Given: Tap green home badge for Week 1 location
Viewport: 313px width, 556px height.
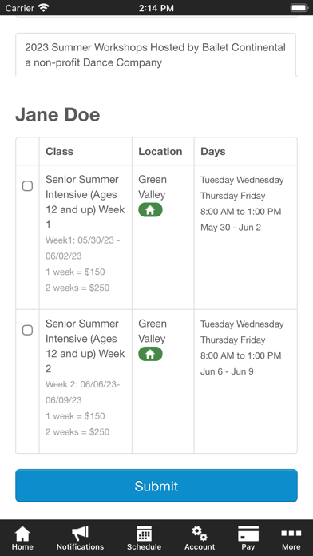Looking at the screenshot, I should (x=150, y=210).
